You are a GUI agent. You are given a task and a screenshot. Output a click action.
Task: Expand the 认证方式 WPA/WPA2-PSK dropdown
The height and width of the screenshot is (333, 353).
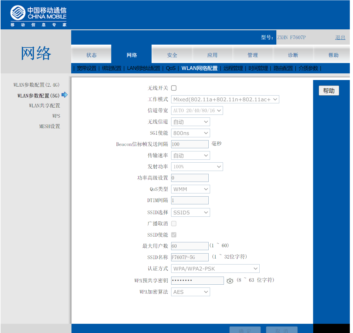215,269
